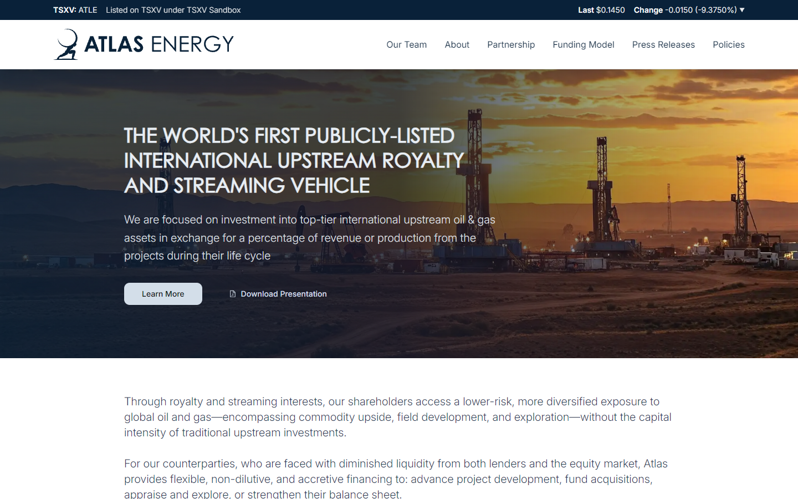Click the Listed on TSXV Sandbox text
Viewport: 798px width, 499px height.
173,10
